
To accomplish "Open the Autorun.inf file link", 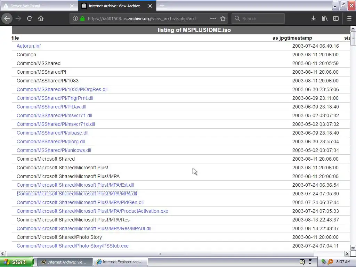I will coord(29,46).
